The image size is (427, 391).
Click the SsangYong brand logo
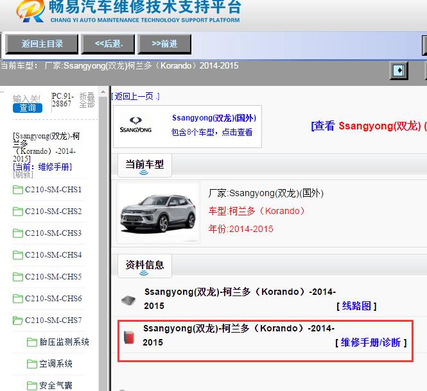135,125
